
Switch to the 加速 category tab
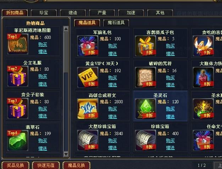click(x=131, y=13)
